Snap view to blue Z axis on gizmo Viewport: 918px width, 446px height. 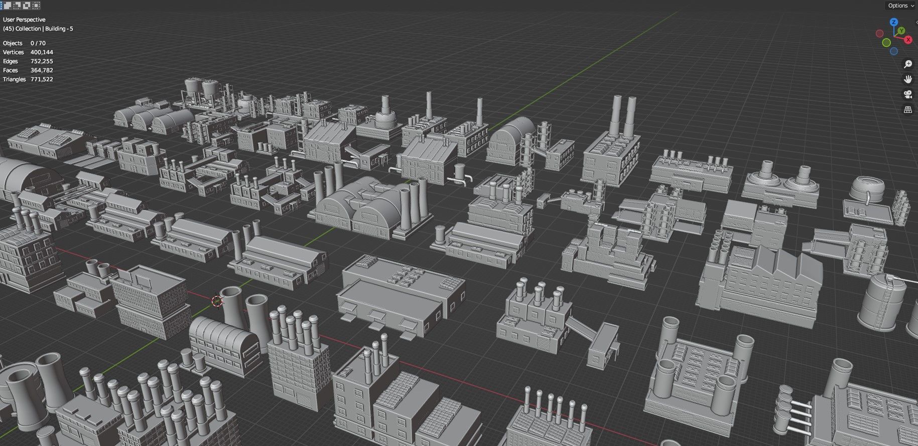tap(893, 22)
